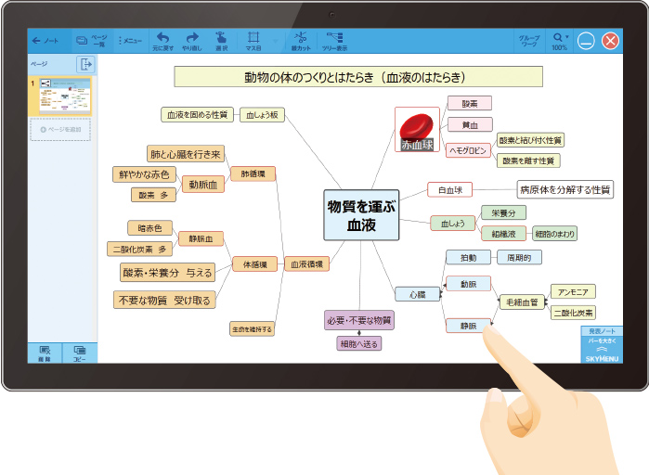Click the copy (コピー) icon at bottom left
The width and height of the screenshot is (649, 475).
pyautogui.click(x=79, y=353)
